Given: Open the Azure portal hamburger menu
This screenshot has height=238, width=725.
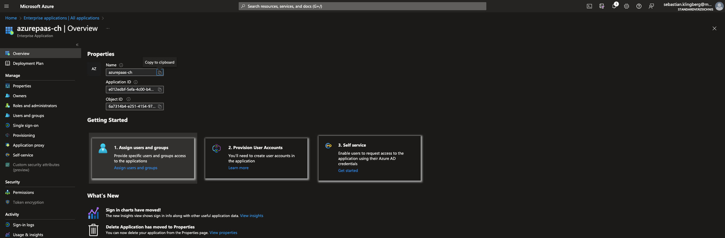Looking at the screenshot, I should [x=7, y=6].
